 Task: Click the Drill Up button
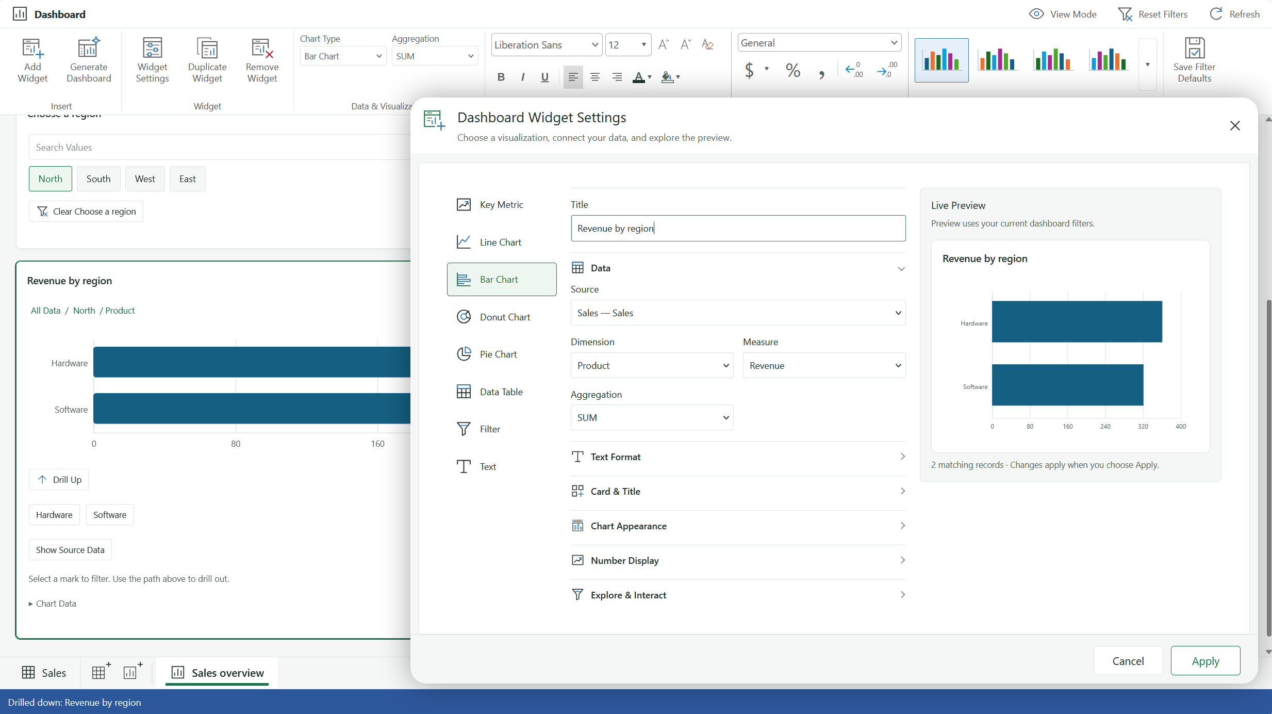pyautogui.click(x=59, y=479)
